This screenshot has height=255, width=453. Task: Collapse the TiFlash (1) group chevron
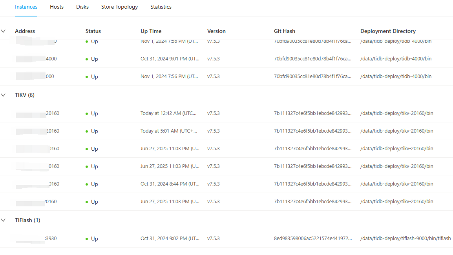4,220
